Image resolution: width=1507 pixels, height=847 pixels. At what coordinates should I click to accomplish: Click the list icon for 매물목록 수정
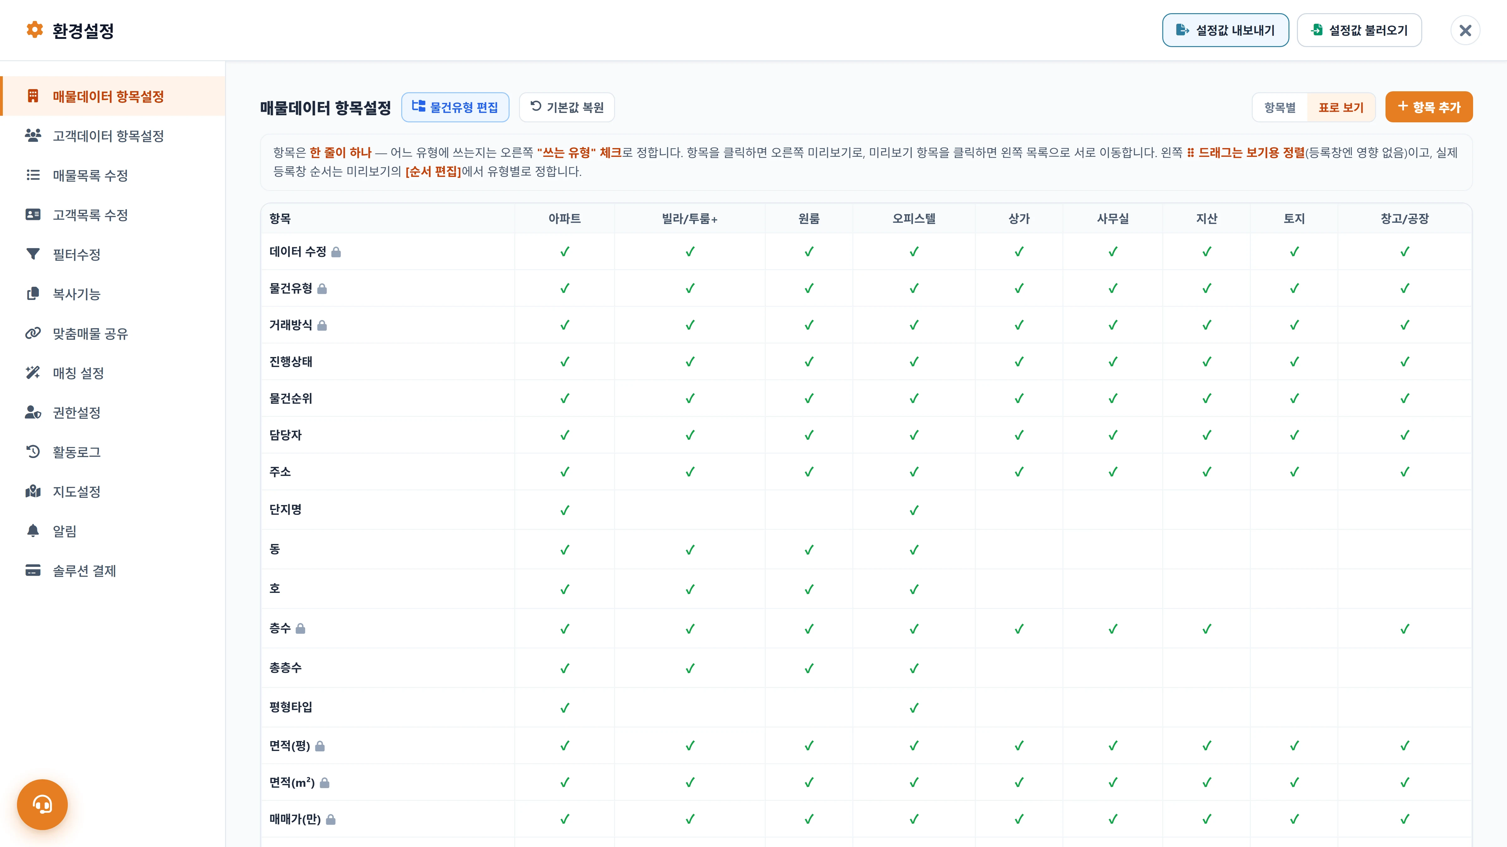33,175
